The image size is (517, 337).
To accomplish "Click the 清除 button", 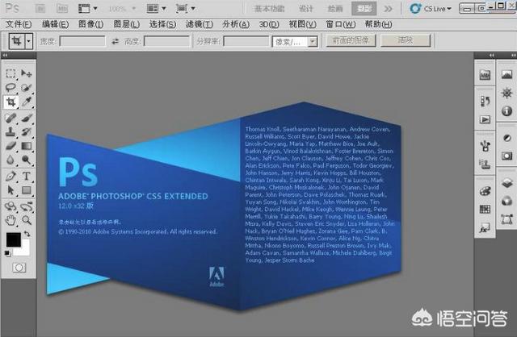I will pos(406,40).
